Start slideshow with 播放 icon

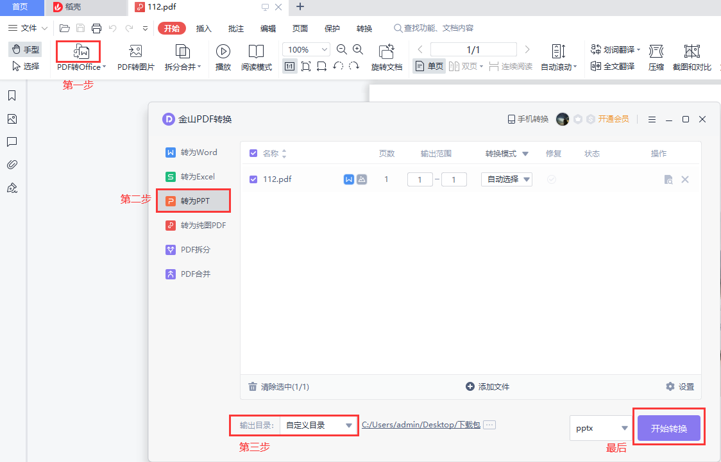[223, 51]
